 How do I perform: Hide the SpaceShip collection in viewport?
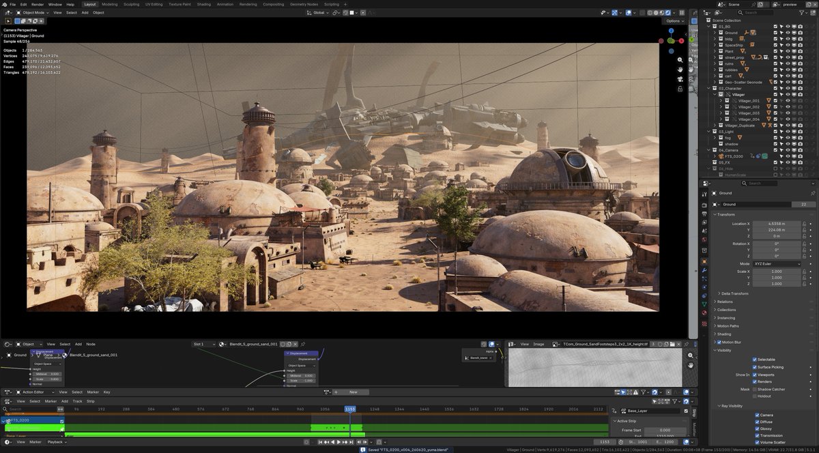click(x=788, y=45)
